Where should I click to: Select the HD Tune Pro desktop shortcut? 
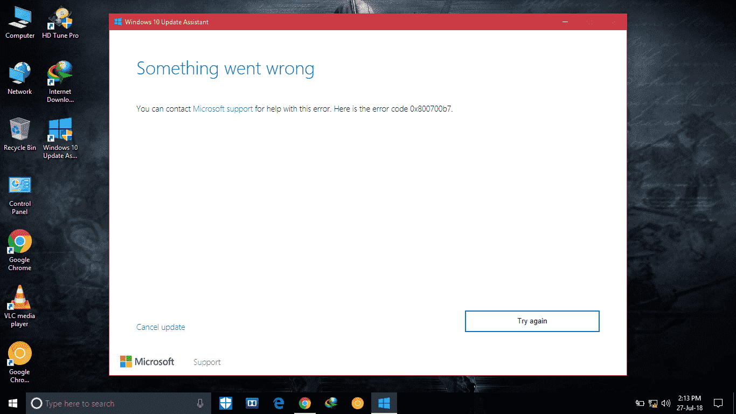(60, 23)
